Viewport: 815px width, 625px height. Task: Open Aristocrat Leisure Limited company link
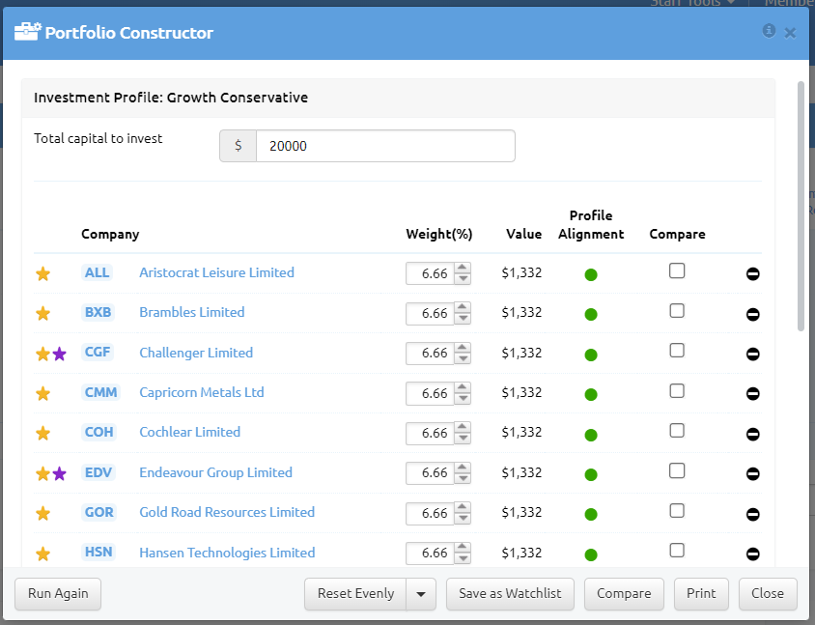coord(216,272)
